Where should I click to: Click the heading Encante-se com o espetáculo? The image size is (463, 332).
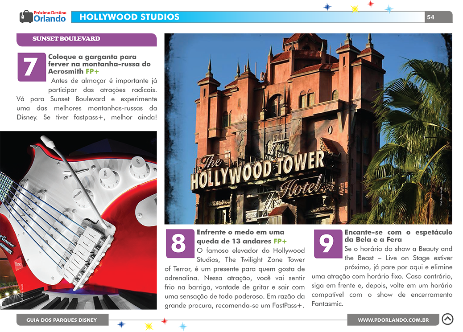point(398,236)
